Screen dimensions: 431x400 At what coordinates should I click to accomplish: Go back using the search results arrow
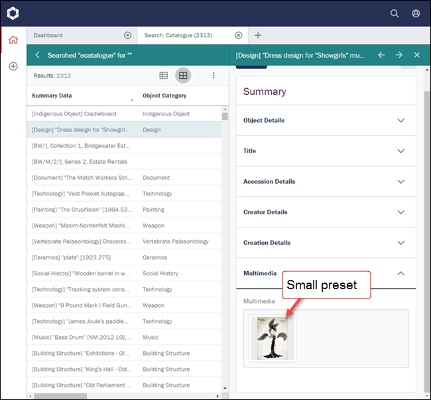(37, 55)
